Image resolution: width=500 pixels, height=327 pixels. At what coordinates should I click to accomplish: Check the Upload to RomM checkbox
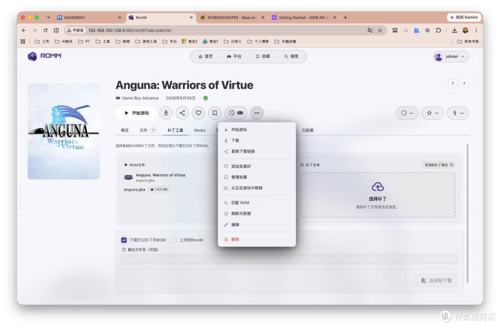click(174, 240)
